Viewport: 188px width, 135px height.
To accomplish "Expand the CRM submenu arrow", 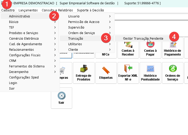I will pyautogui.click(x=55, y=61).
